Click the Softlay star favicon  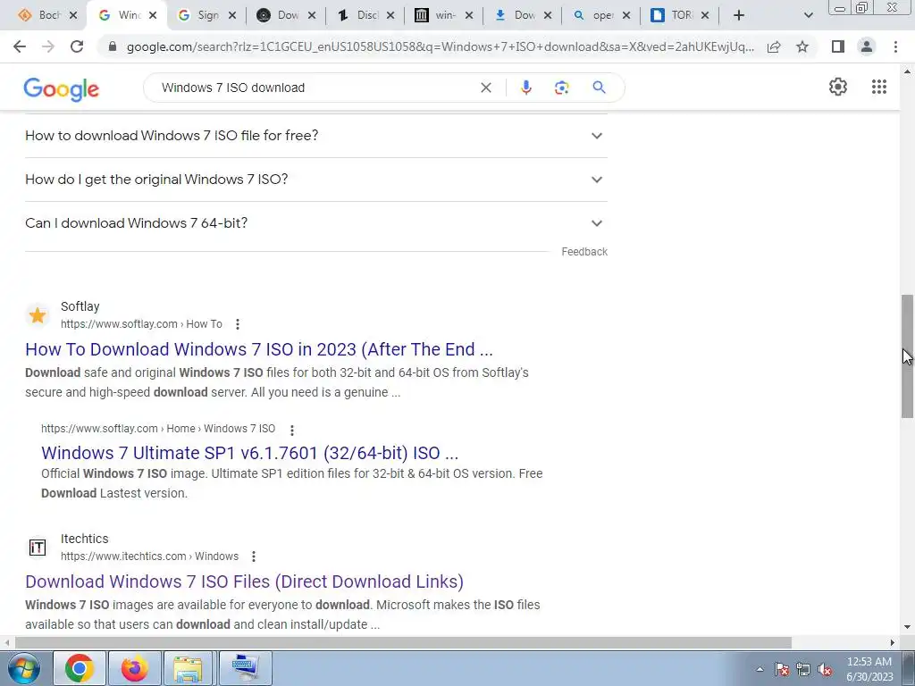[x=38, y=315]
